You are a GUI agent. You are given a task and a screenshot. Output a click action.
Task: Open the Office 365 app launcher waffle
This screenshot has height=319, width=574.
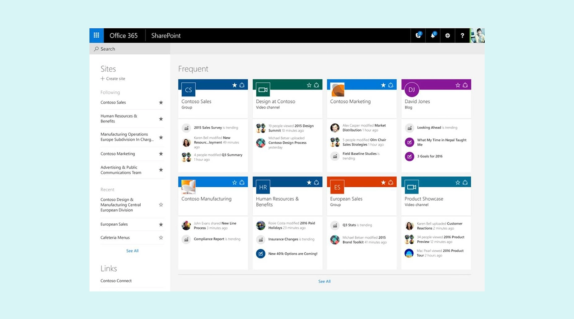(96, 35)
